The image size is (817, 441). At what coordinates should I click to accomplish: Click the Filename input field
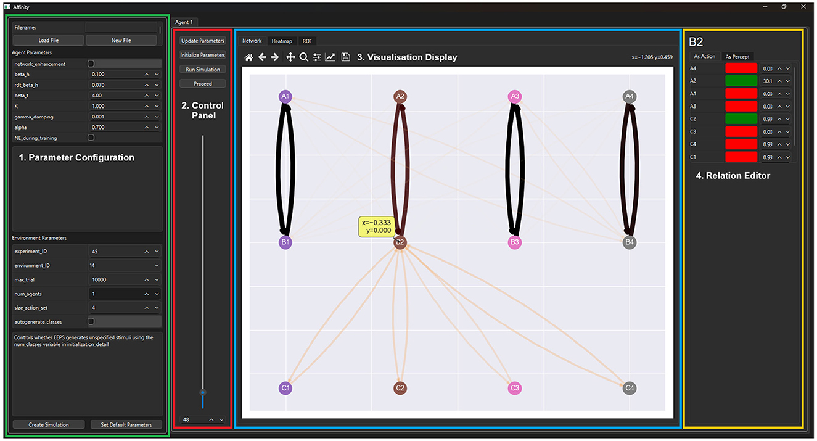coord(121,27)
